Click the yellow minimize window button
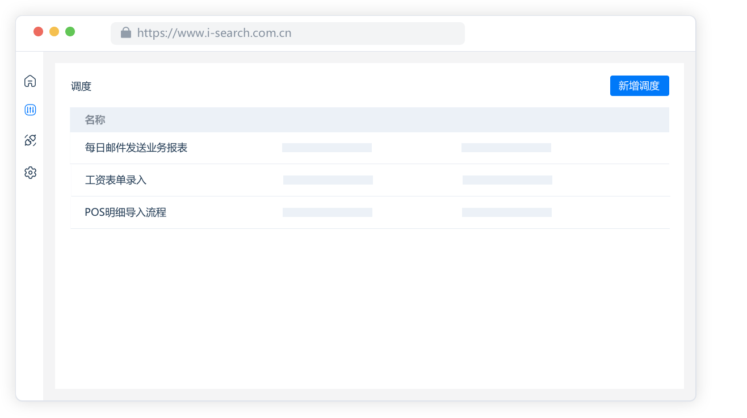This screenshot has height=418, width=747. [54, 32]
